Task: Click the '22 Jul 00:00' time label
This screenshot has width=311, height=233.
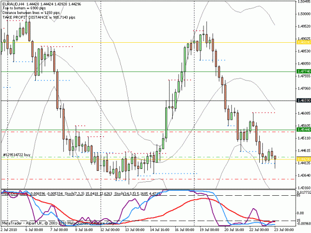Action: [x=259, y=230]
